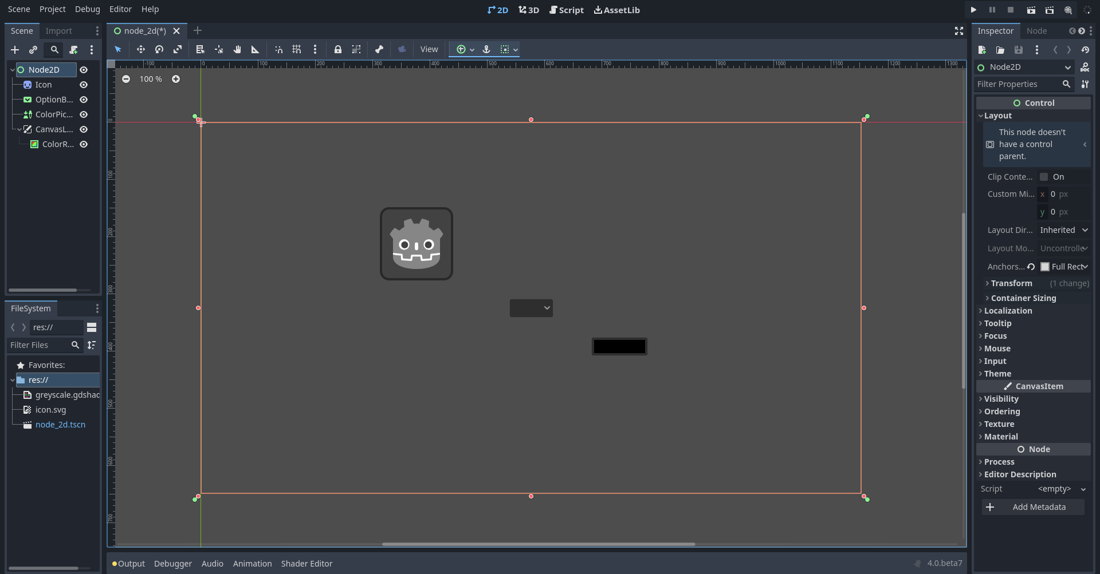Screen dimensions: 1100x574
Task: Open the Layout Direction dropdown
Action: (x=1064, y=229)
